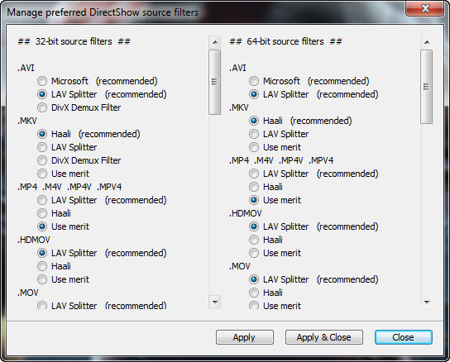Select Microsoft for 32-bit .AVI
The width and height of the screenshot is (450, 362).
[x=42, y=81]
